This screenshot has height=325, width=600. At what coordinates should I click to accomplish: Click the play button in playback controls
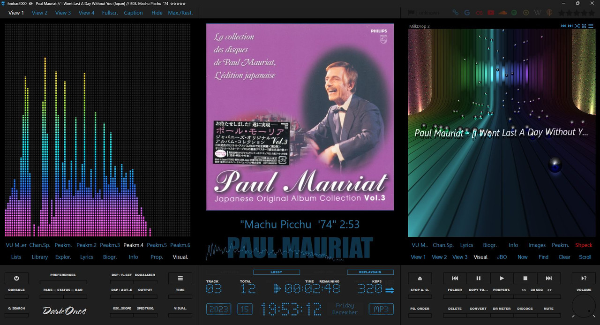coord(502,278)
